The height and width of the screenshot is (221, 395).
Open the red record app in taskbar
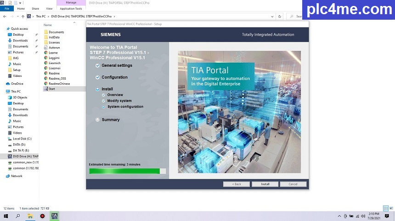click(x=42, y=216)
